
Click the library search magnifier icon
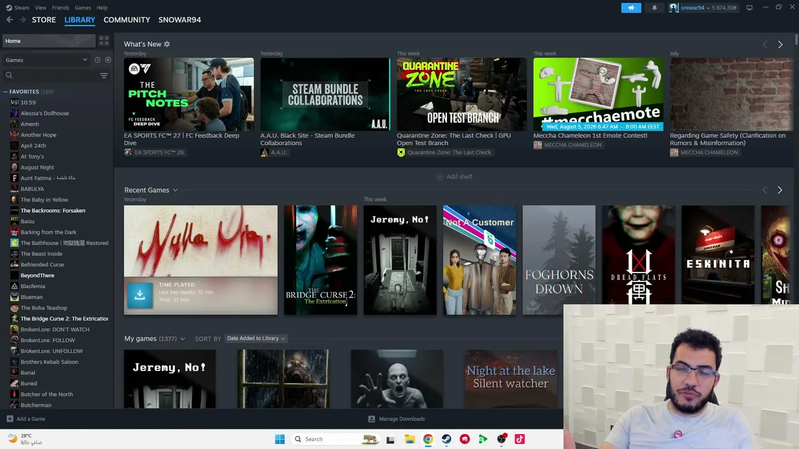click(x=9, y=75)
